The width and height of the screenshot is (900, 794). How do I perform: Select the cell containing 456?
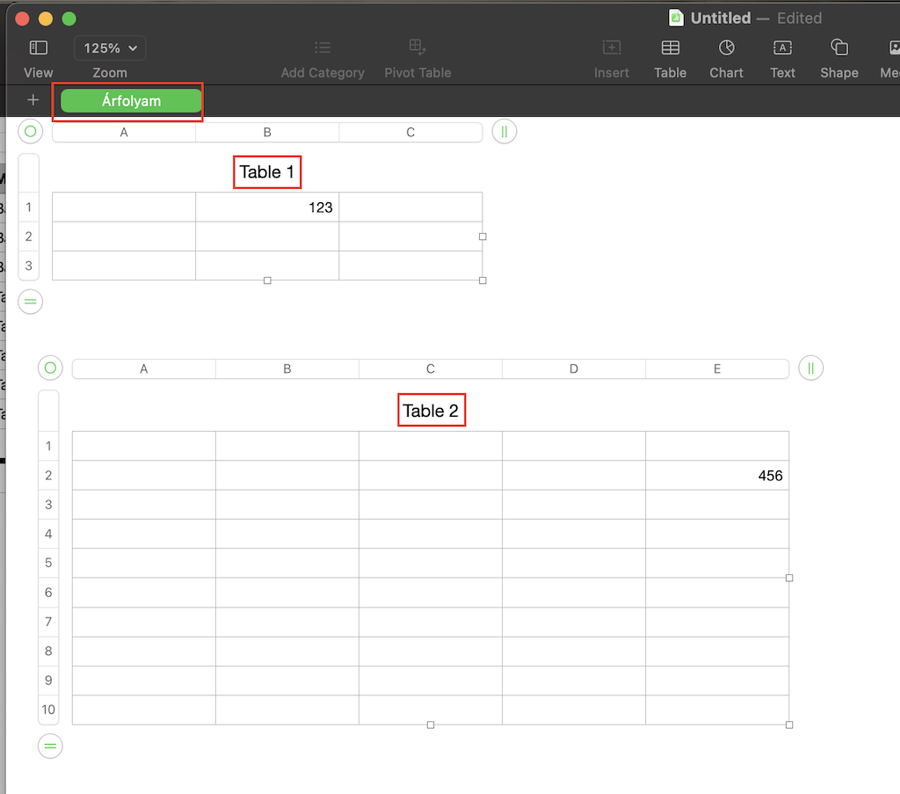717,476
